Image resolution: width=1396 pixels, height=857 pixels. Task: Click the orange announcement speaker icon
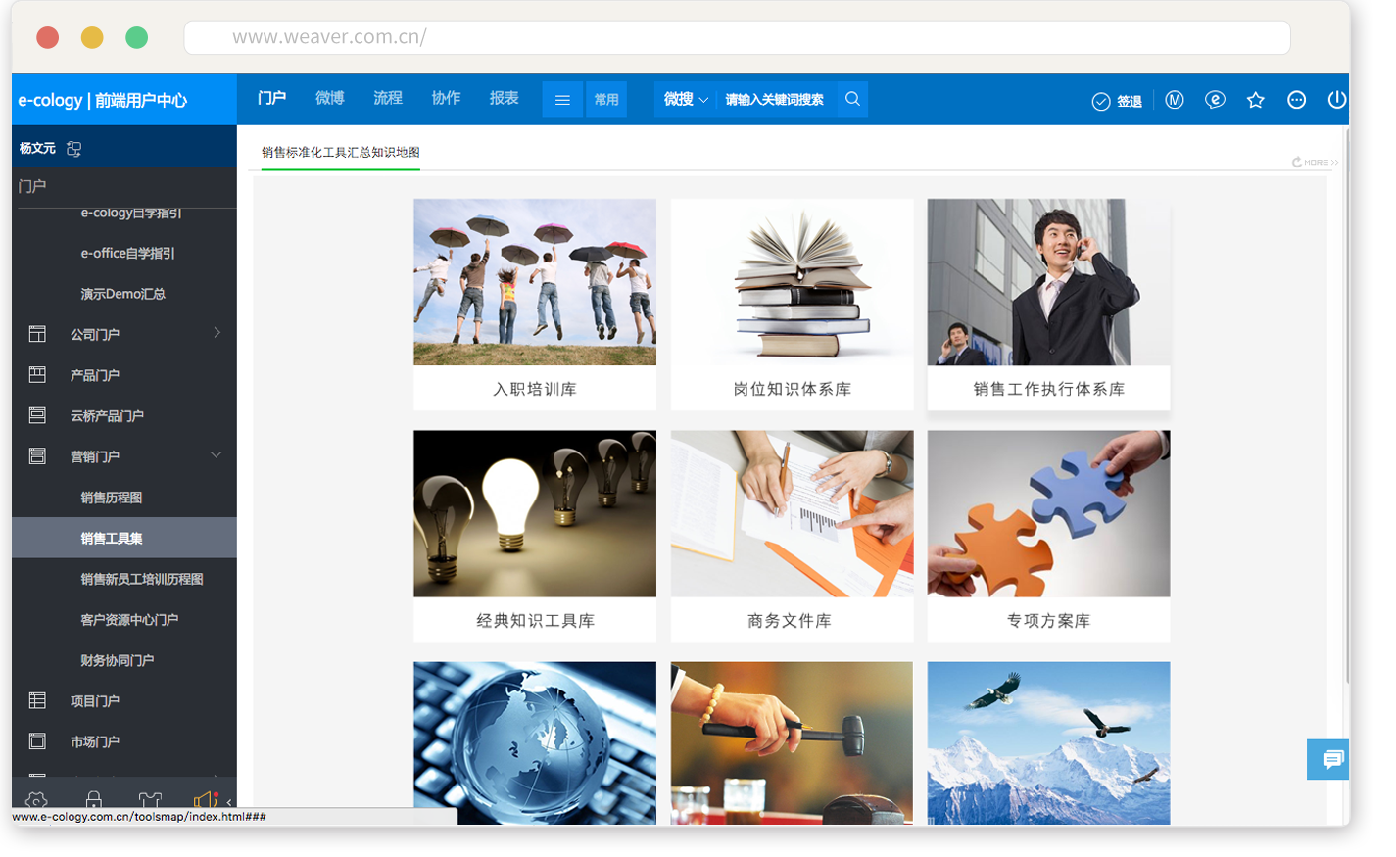[x=205, y=799]
